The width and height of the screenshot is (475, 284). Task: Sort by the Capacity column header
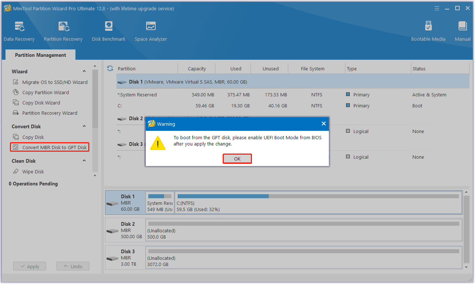pyautogui.click(x=197, y=69)
